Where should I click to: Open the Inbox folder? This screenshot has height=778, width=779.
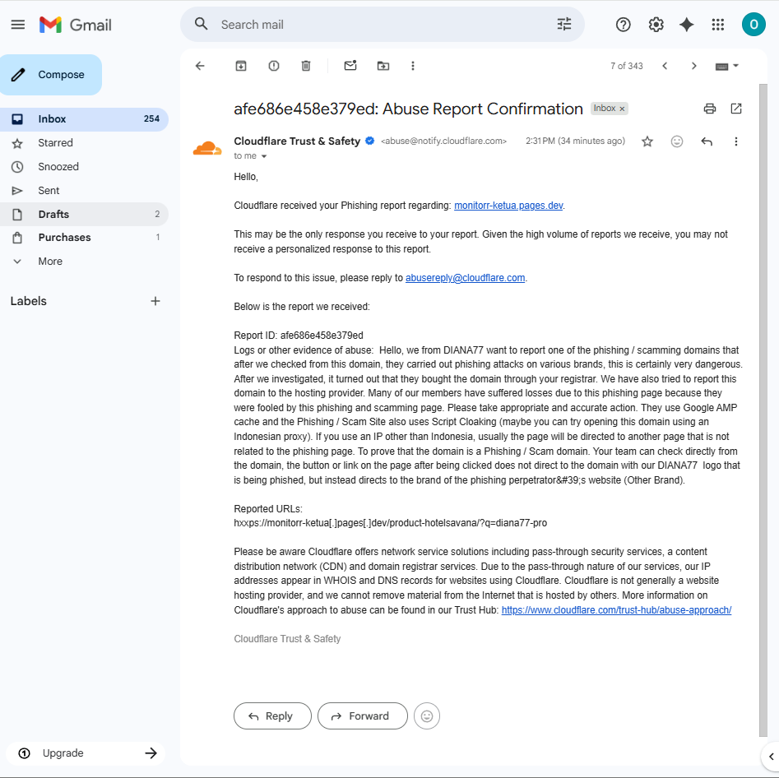pyautogui.click(x=84, y=119)
